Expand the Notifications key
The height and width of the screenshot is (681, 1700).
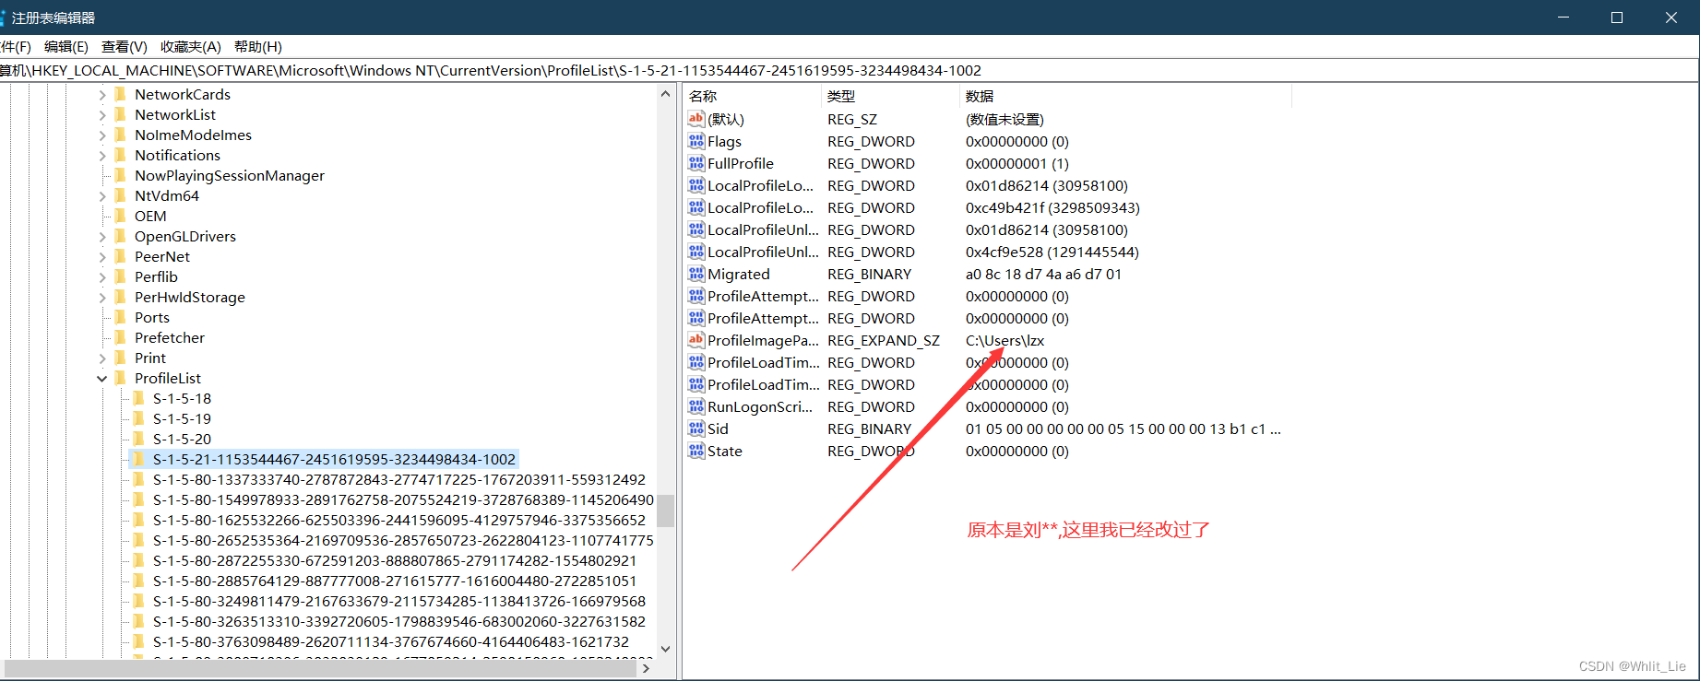[102, 156]
